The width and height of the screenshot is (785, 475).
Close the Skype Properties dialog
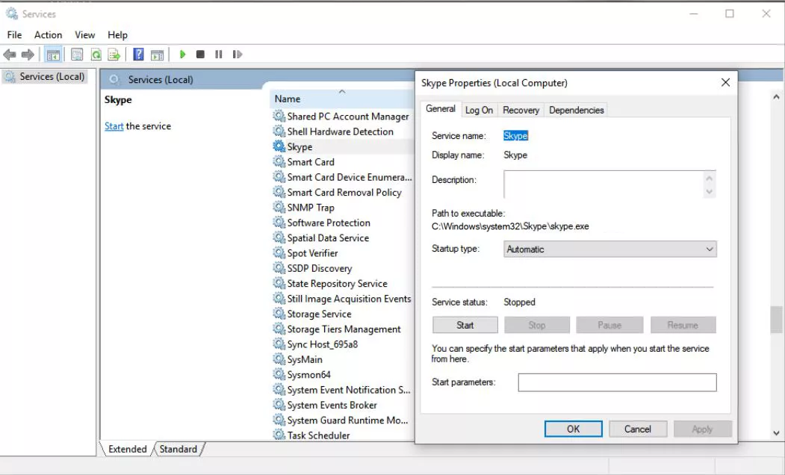tap(725, 83)
